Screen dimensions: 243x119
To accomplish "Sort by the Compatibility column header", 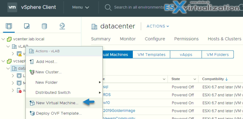I will pyautogui.click(x=213, y=79).
